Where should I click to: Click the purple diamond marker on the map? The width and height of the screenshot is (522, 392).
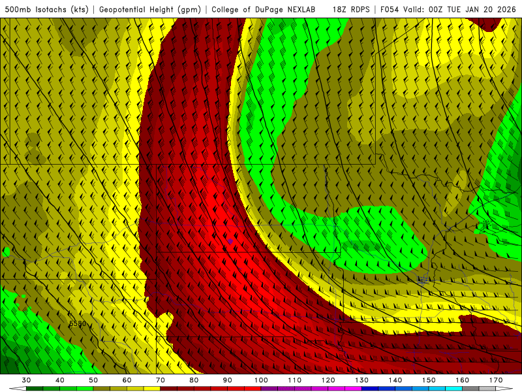click(x=230, y=241)
